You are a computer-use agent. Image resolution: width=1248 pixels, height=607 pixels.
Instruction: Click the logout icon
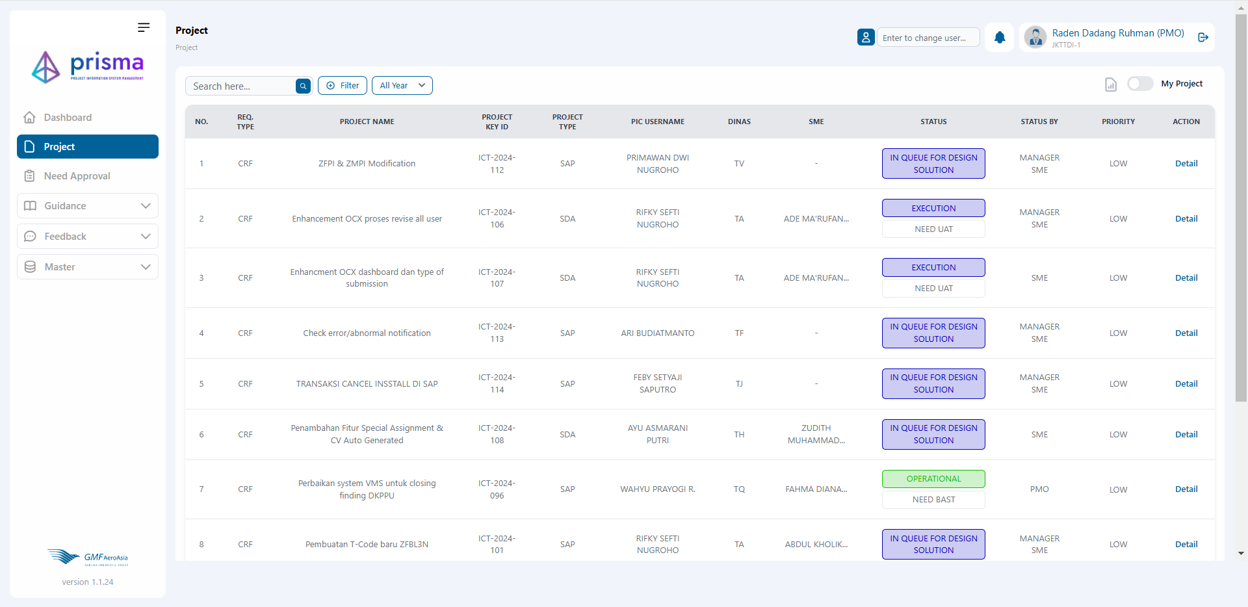(x=1203, y=38)
